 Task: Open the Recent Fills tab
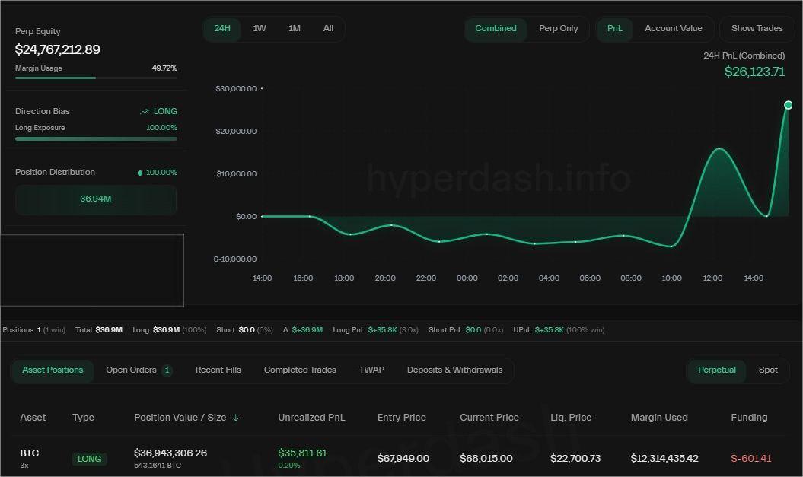218,370
